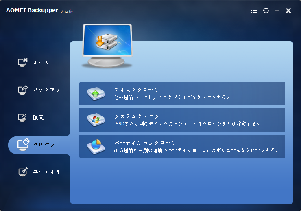This screenshot has width=301, height=211.
Task: Click the refresh/update circular arrows icon
Action: (x=266, y=11)
